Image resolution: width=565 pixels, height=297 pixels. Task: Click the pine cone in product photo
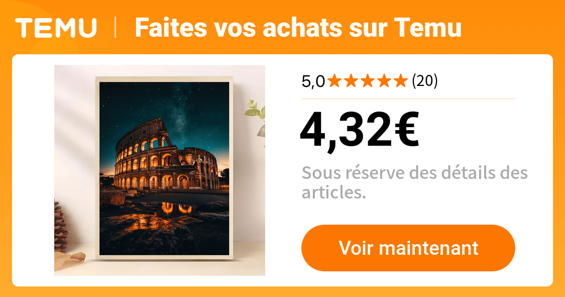tap(61, 226)
